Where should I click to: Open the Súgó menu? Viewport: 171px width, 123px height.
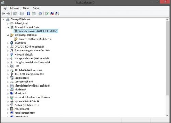pos(36,8)
